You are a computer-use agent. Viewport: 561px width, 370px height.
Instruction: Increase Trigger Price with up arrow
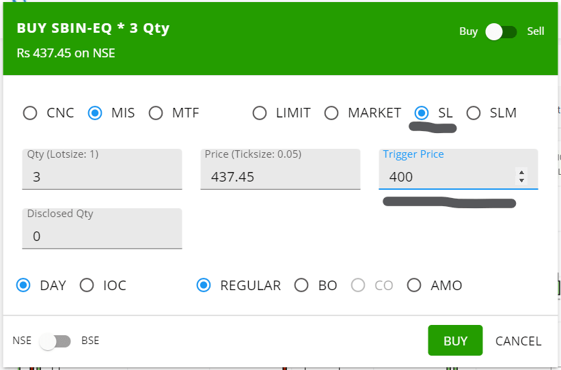(x=521, y=173)
